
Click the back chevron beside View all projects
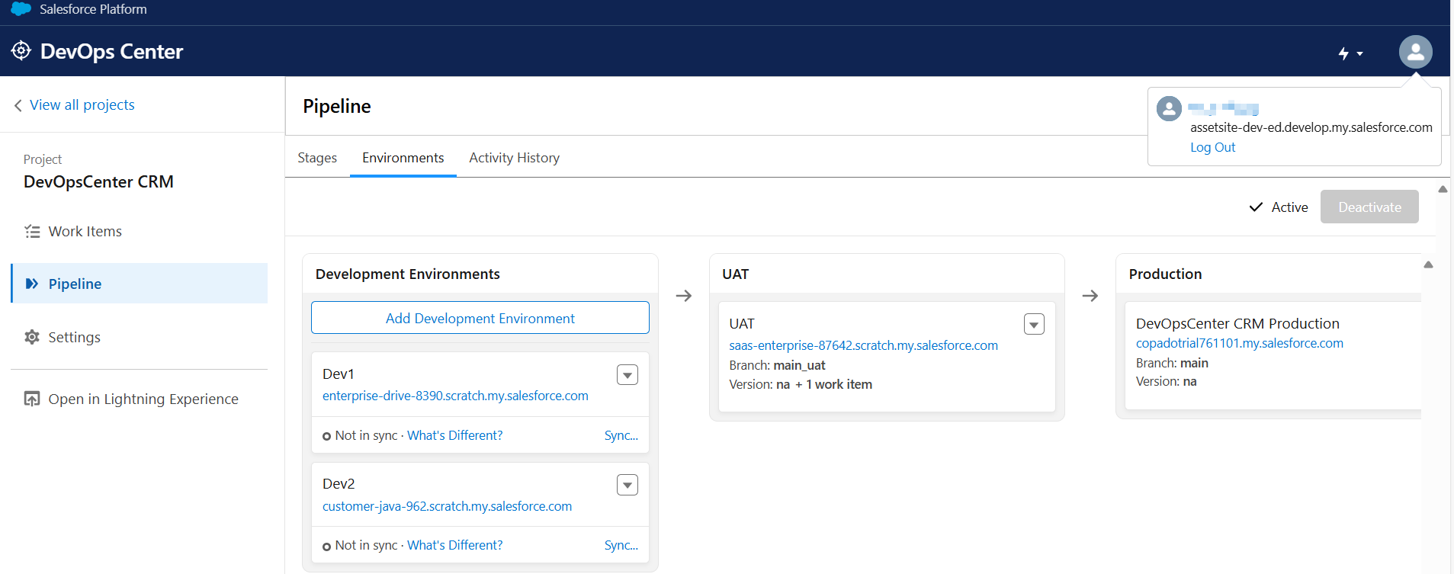[18, 105]
